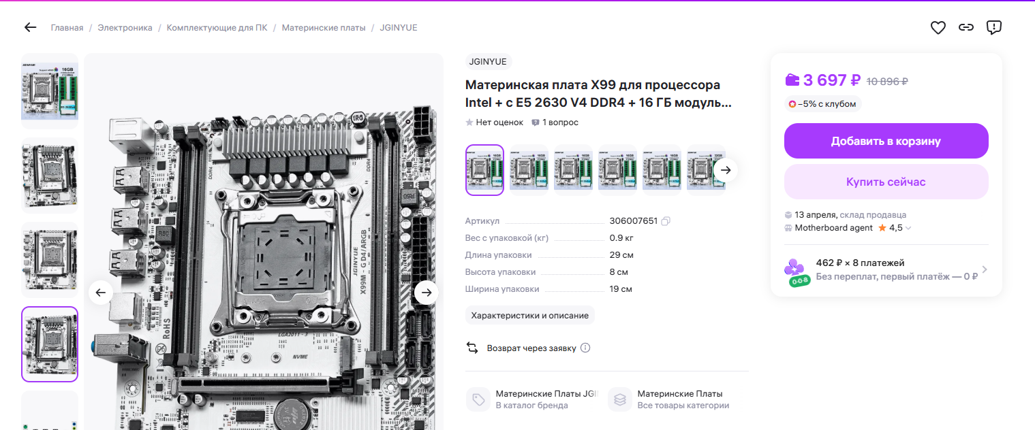Expand Motherboard agent seller details chevron
Viewport: 1035px width, 430px height.
click(908, 228)
